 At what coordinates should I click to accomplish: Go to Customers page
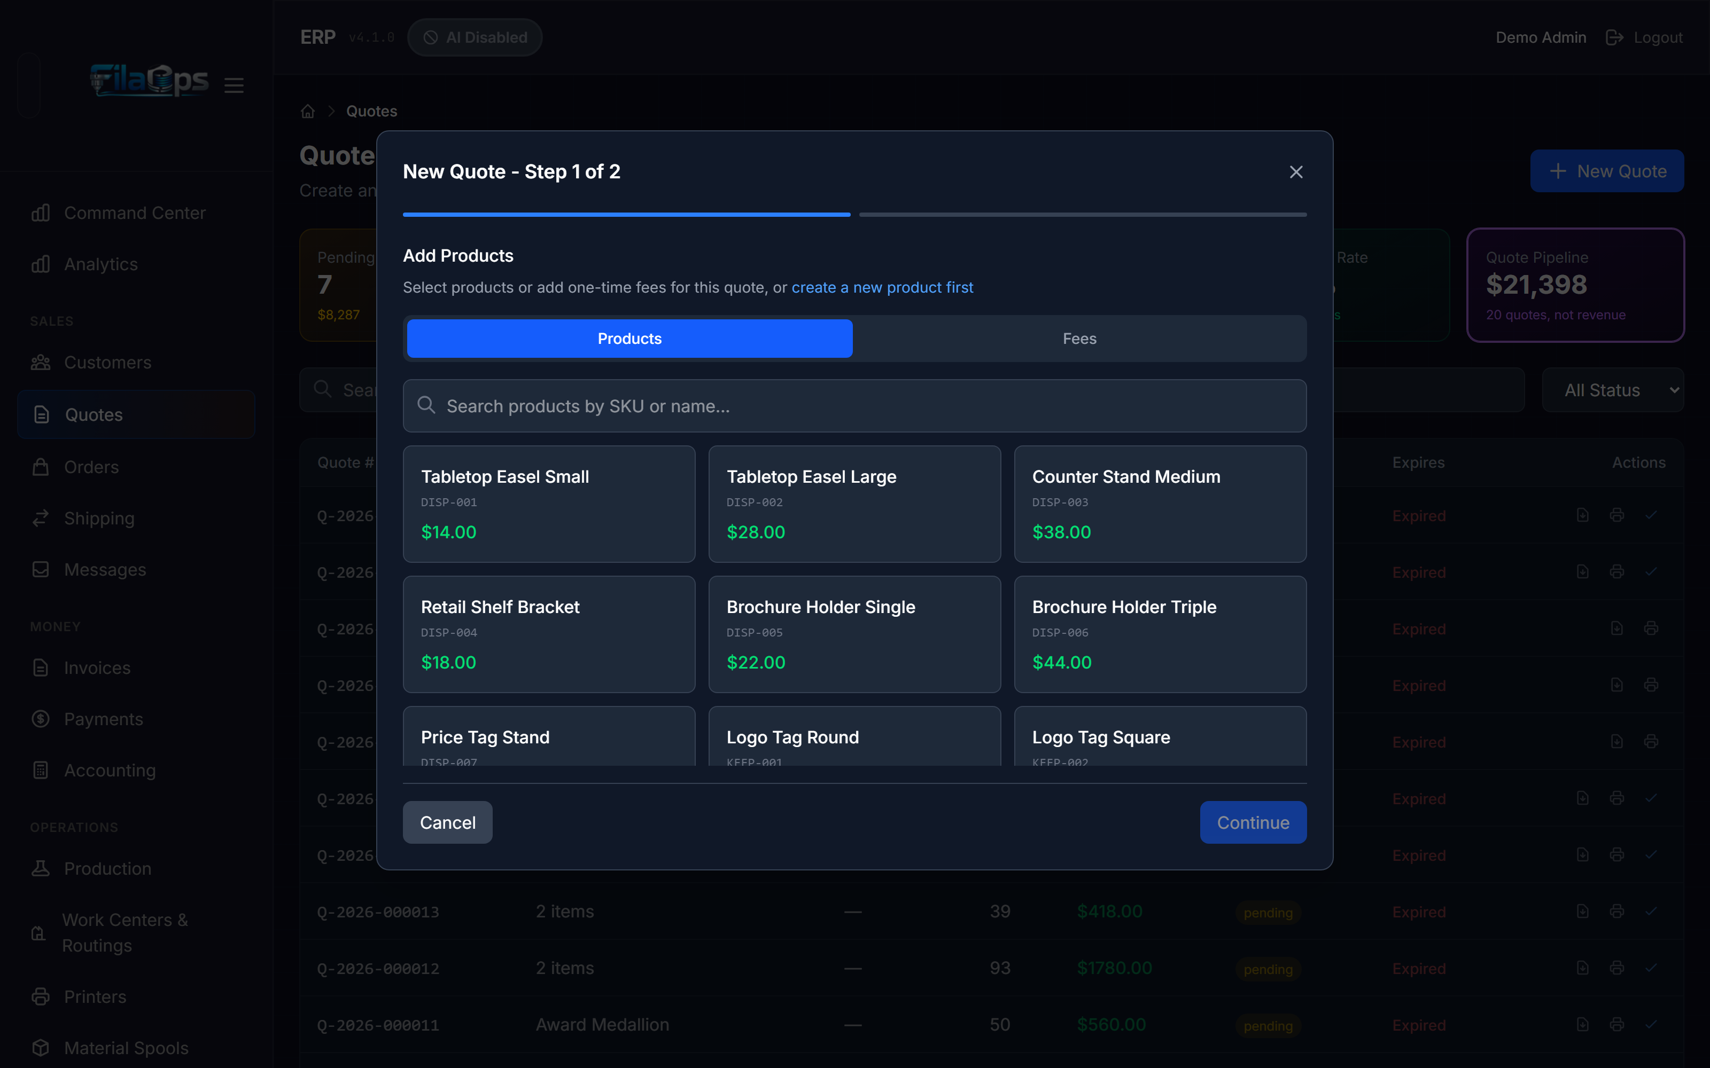135,363
